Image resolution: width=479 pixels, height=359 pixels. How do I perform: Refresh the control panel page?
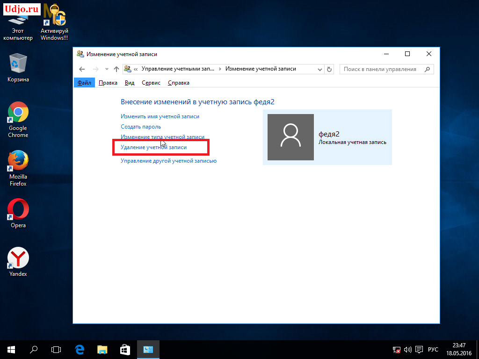point(329,69)
